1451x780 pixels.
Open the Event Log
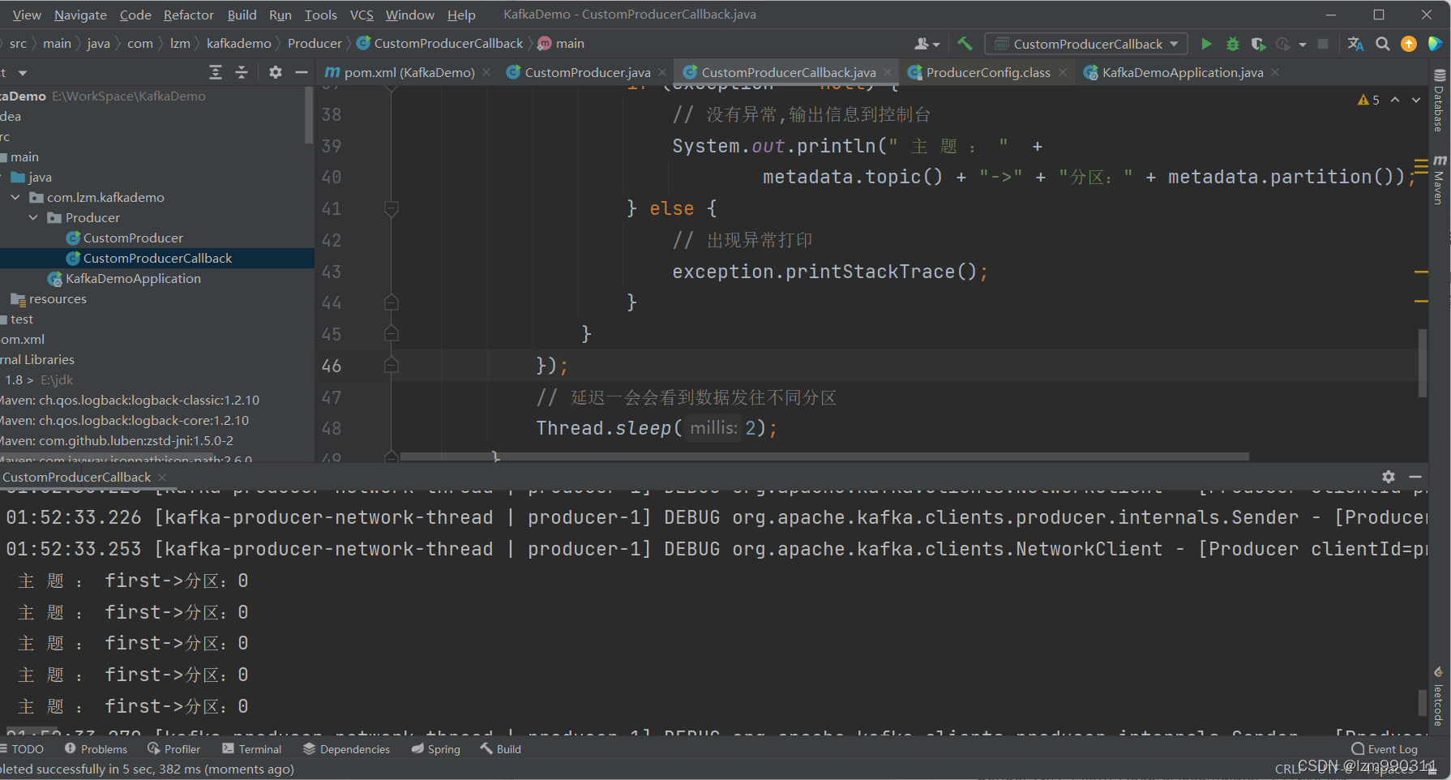(1385, 749)
